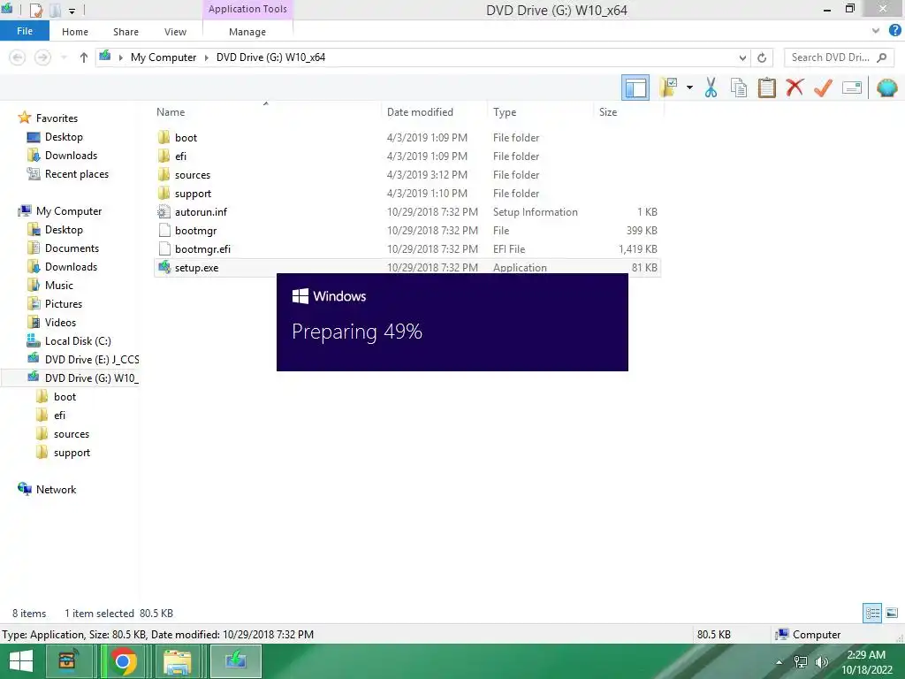905x679 pixels.
Task: Go back with the Back arrow
Action: [18, 57]
